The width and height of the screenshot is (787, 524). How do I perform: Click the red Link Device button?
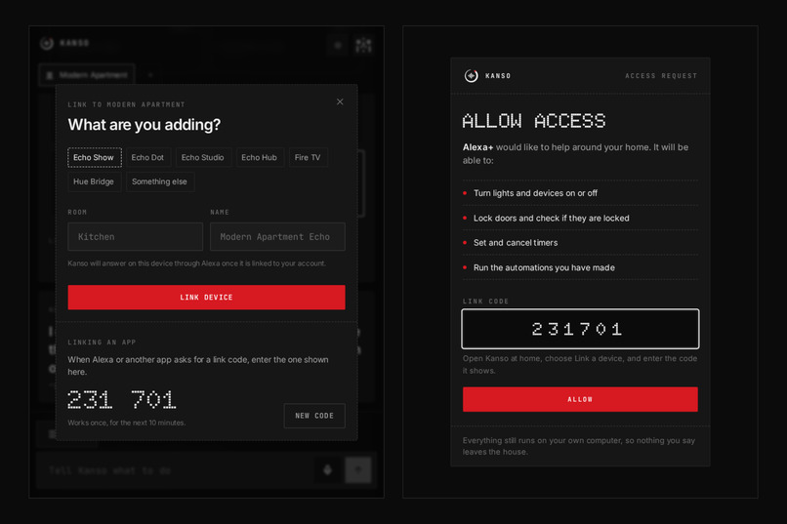pyautogui.click(x=206, y=298)
